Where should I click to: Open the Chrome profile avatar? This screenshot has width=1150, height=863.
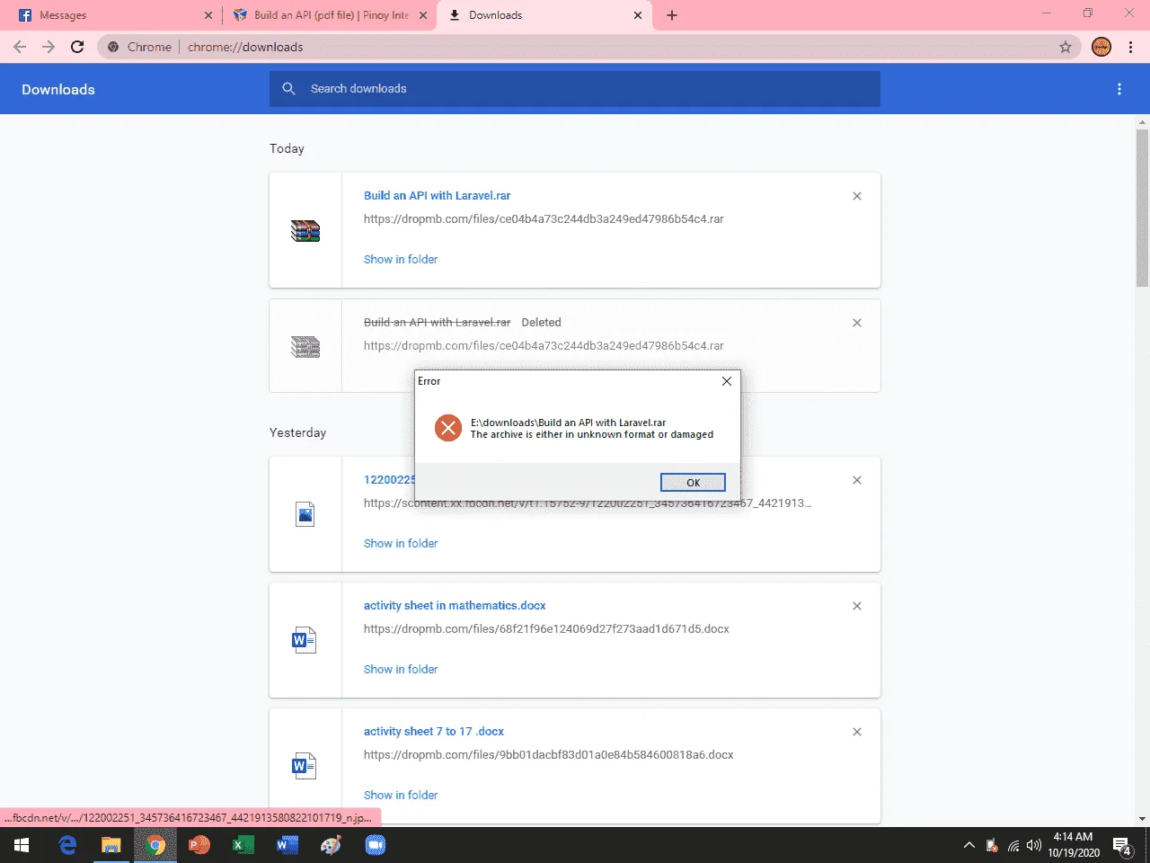tap(1101, 47)
